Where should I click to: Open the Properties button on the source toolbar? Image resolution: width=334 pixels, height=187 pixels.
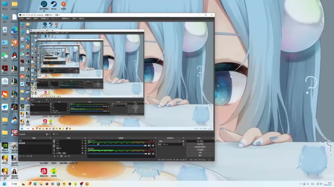coord(48,134)
